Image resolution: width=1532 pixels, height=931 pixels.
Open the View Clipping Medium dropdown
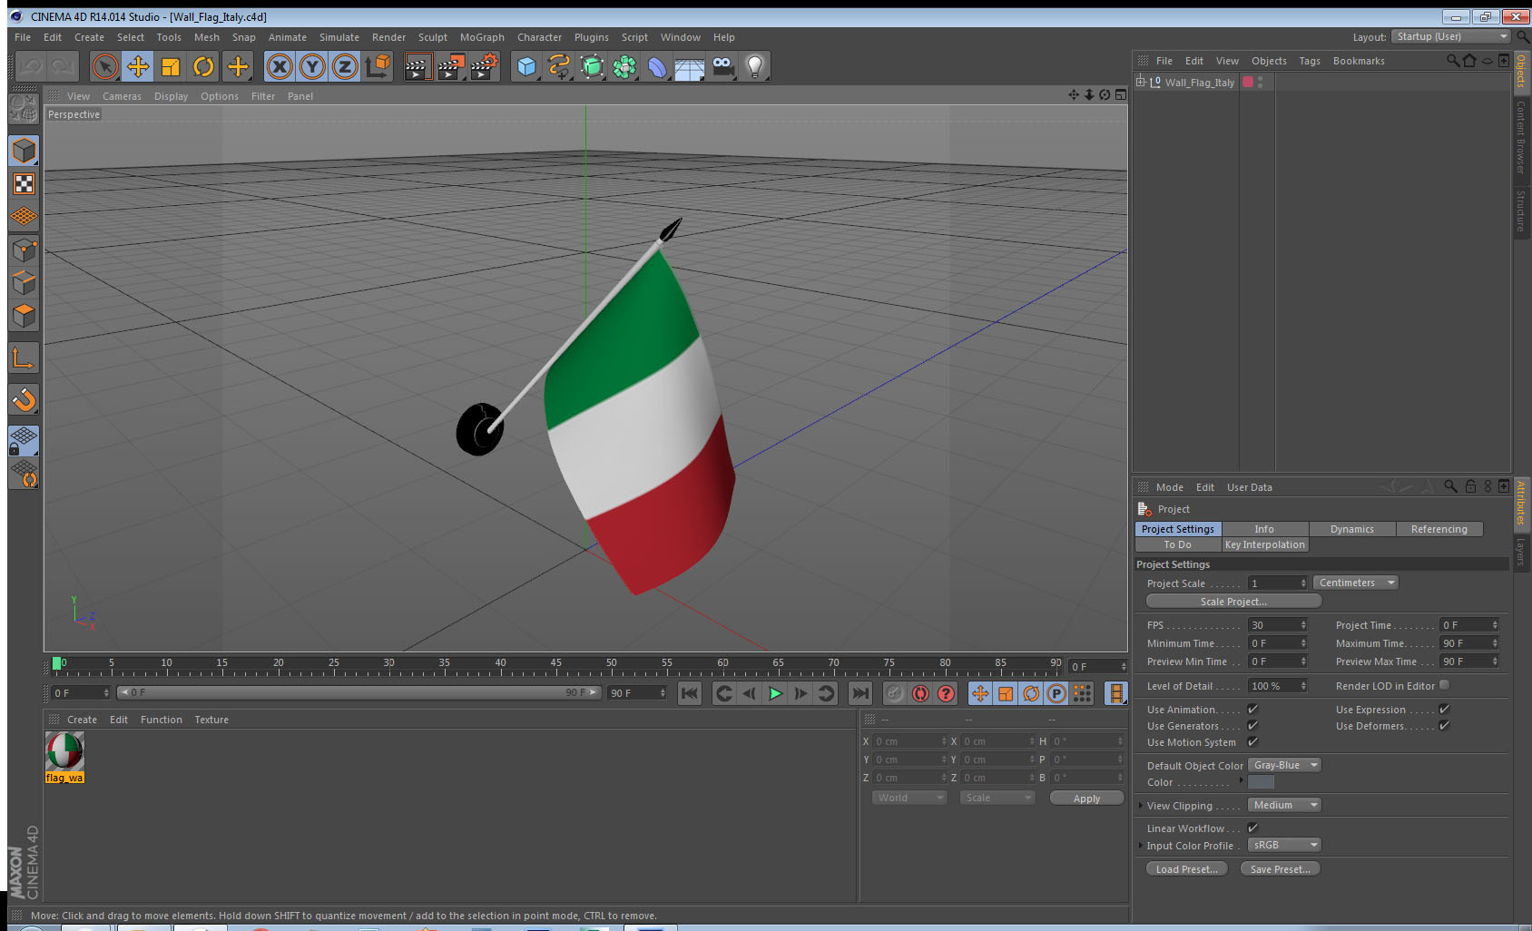1284,805
